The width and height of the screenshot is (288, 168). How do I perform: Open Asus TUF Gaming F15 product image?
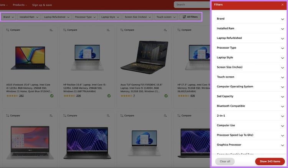[144, 57]
